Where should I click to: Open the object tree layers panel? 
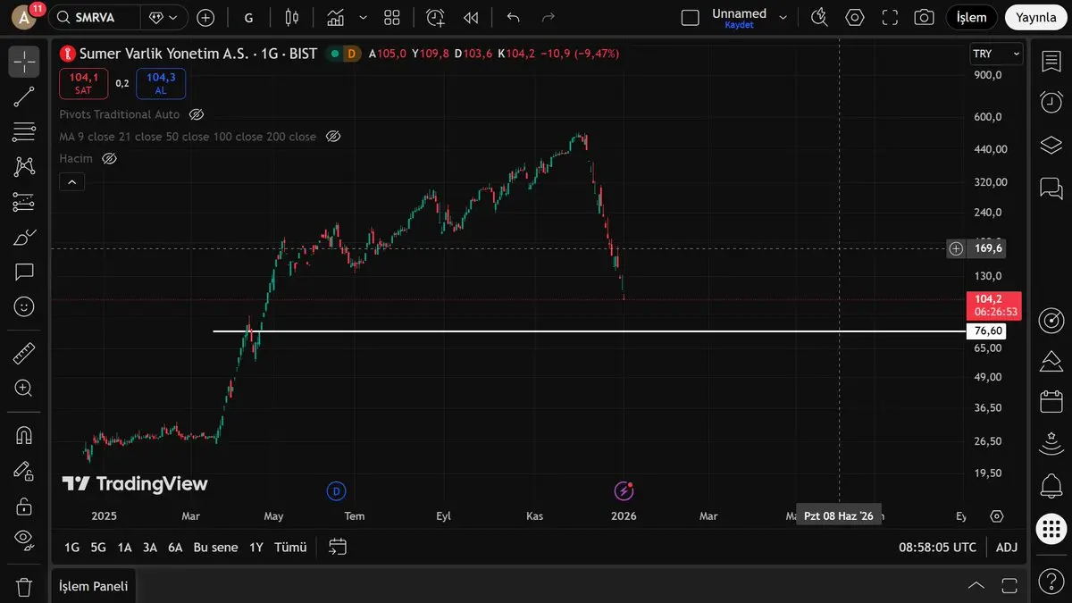click(x=1051, y=145)
